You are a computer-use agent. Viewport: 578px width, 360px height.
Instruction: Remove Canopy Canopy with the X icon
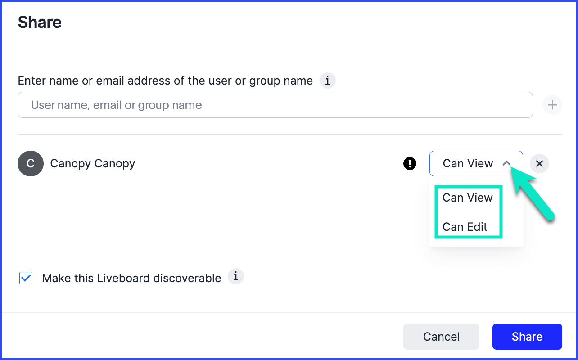539,164
